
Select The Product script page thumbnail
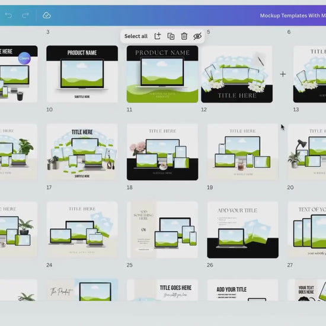pos(82,290)
